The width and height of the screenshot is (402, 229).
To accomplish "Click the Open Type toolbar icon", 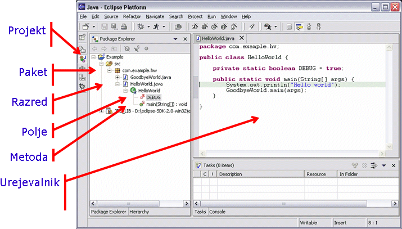I will 178,26.
